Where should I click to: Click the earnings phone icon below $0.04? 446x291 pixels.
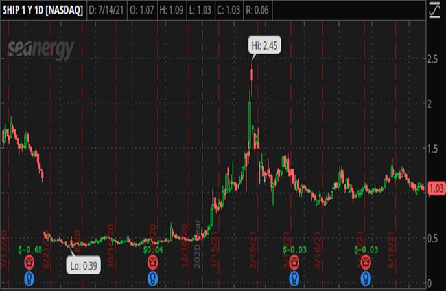click(x=153, y=263)
